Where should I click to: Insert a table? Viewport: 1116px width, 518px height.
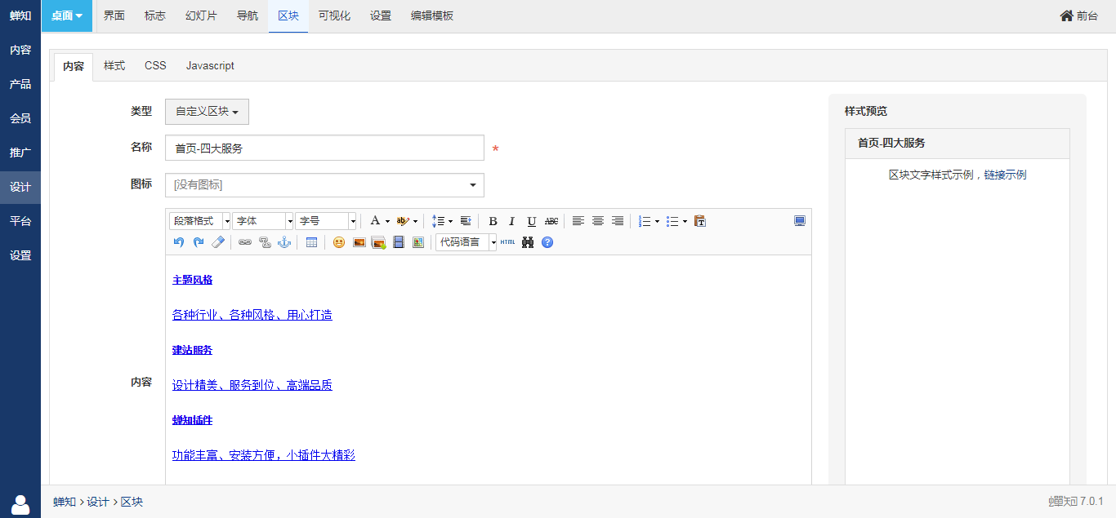[x=311, y=242]
